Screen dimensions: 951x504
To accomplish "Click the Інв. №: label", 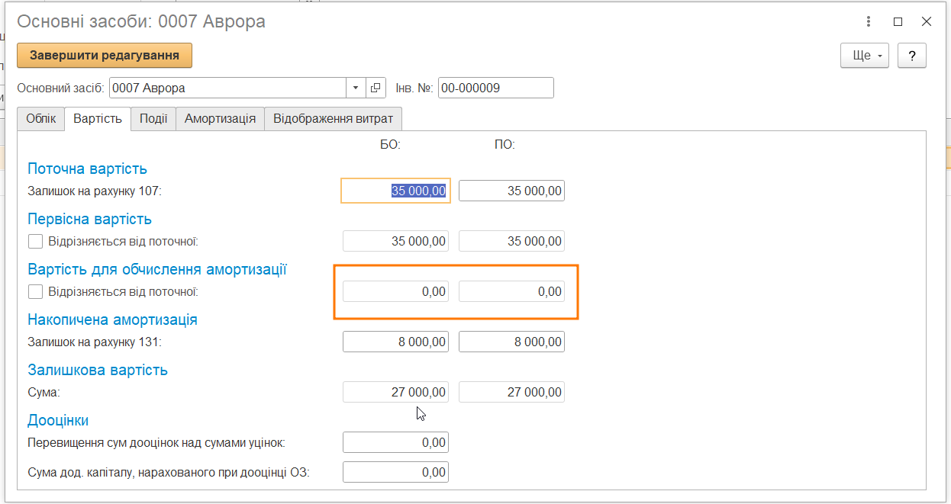I will click(414, 88).
